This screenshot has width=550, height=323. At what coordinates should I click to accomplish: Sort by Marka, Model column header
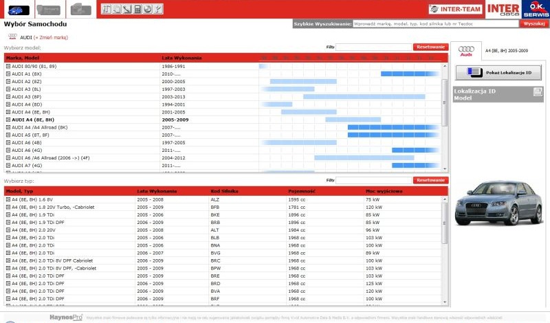23,58
